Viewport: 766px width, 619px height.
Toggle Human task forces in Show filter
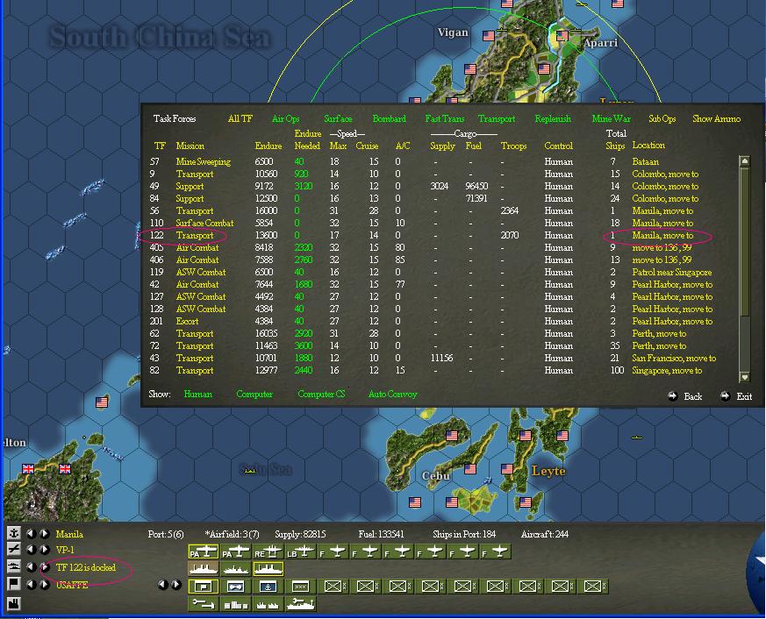tap(197, 394)
